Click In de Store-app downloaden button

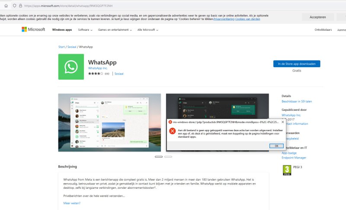(x=296, y=64)
